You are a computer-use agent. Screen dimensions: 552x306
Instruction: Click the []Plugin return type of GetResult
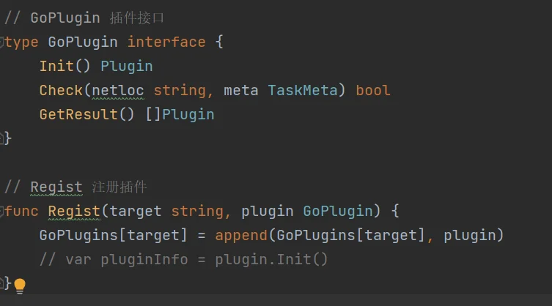pyautogui.click(x=180, y=115)
